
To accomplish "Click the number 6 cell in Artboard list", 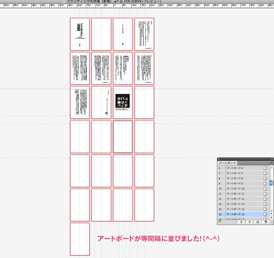I will pyautogui.click(x=222, y=168).
